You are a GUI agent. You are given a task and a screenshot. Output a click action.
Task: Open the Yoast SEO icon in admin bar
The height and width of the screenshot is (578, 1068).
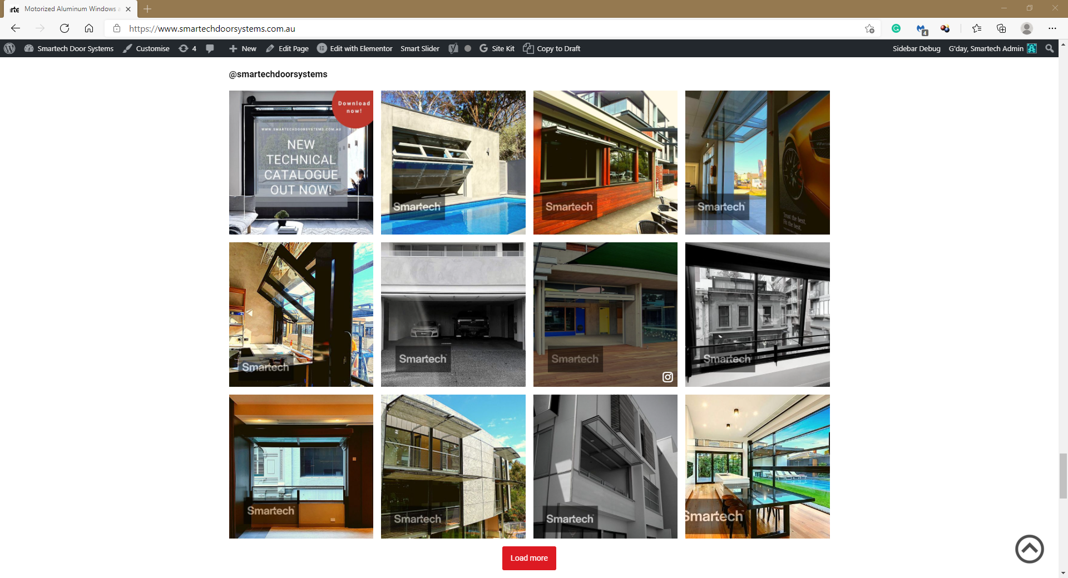[x=453, y=48]
